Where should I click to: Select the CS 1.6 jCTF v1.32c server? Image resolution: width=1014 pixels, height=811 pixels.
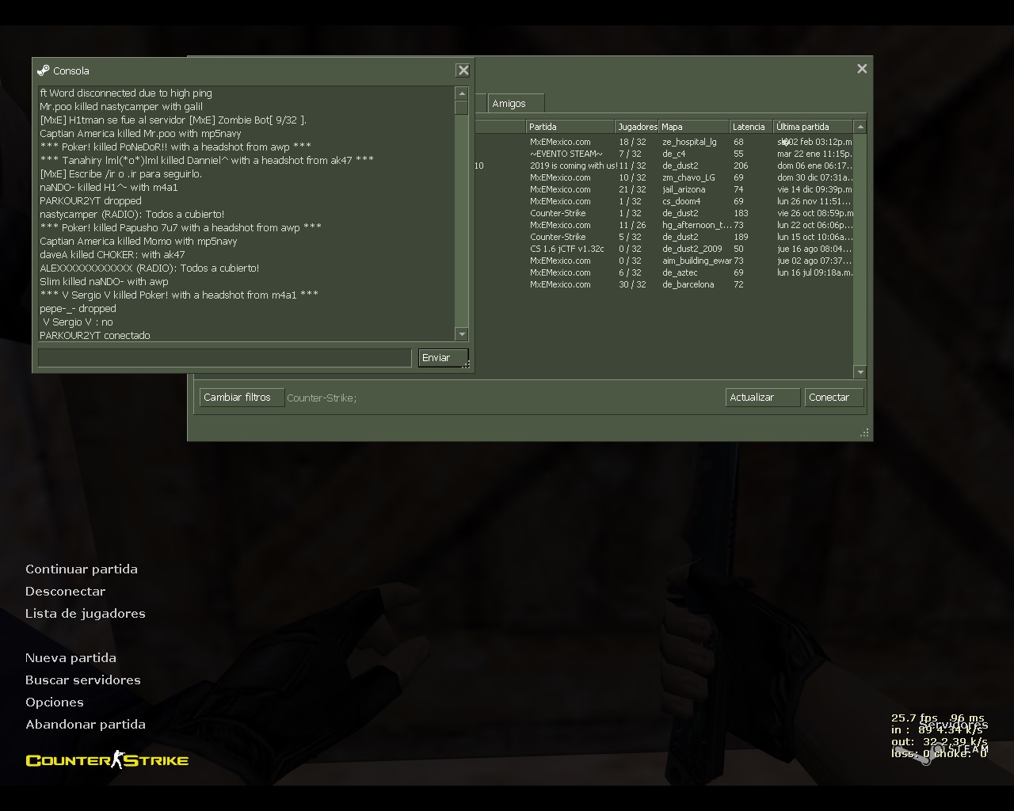(664, 249)
